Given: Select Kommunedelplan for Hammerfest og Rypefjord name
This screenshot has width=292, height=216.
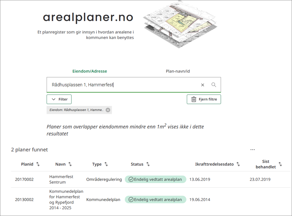Looking at the screenshot, I should tap(66, 200).
